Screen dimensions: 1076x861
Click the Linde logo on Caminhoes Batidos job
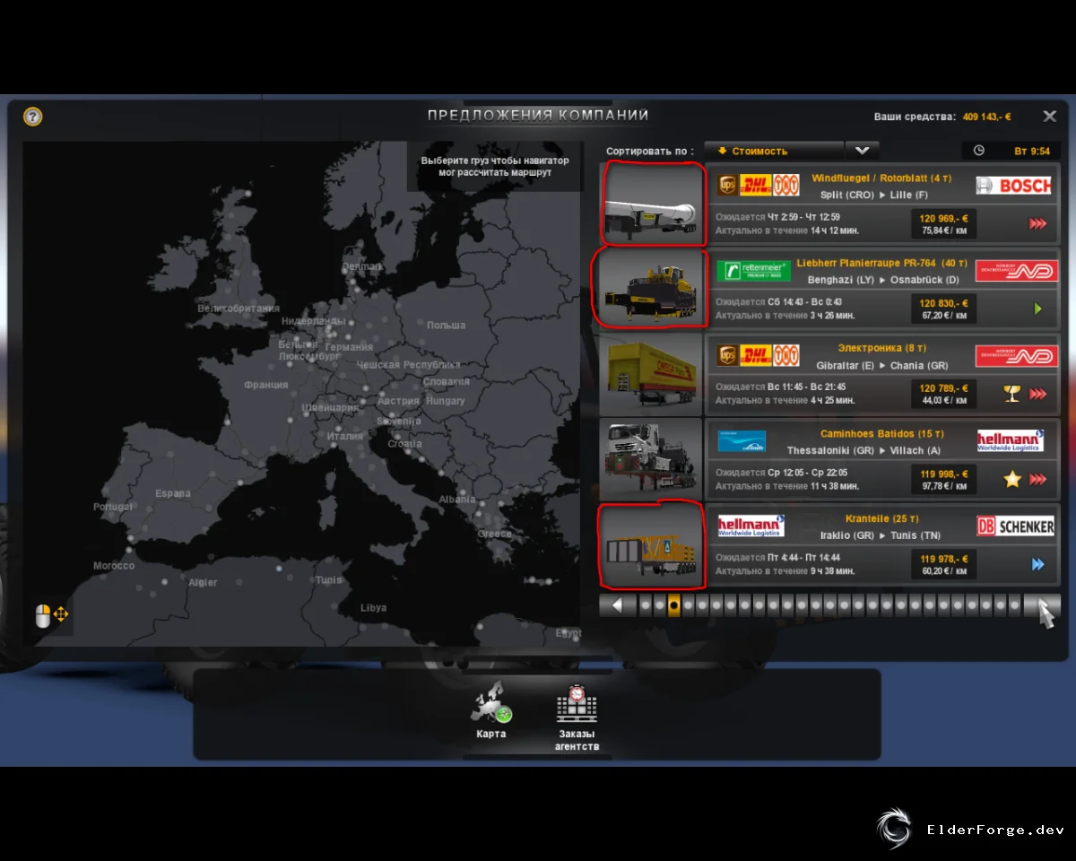742,440
